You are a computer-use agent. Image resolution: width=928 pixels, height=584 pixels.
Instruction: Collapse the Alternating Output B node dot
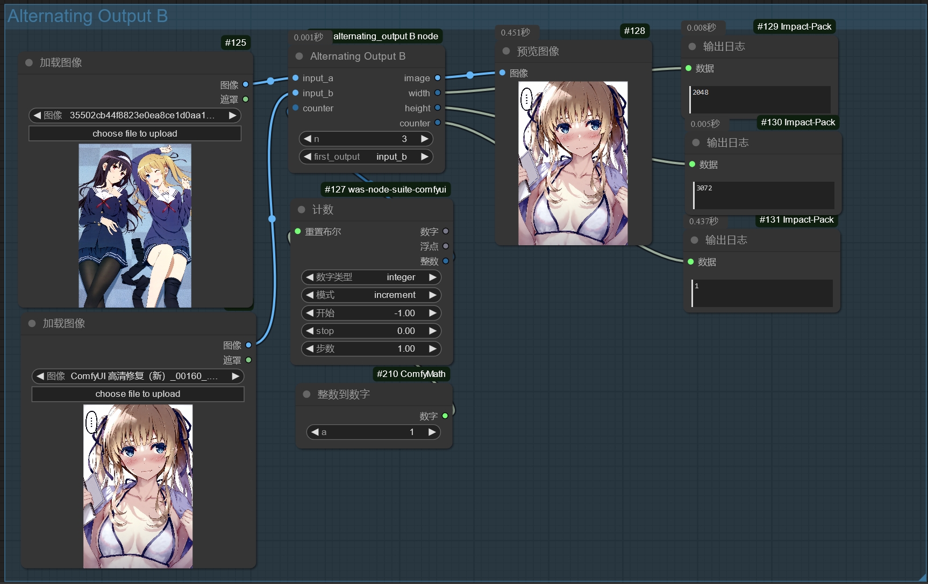tap(299, 56)
